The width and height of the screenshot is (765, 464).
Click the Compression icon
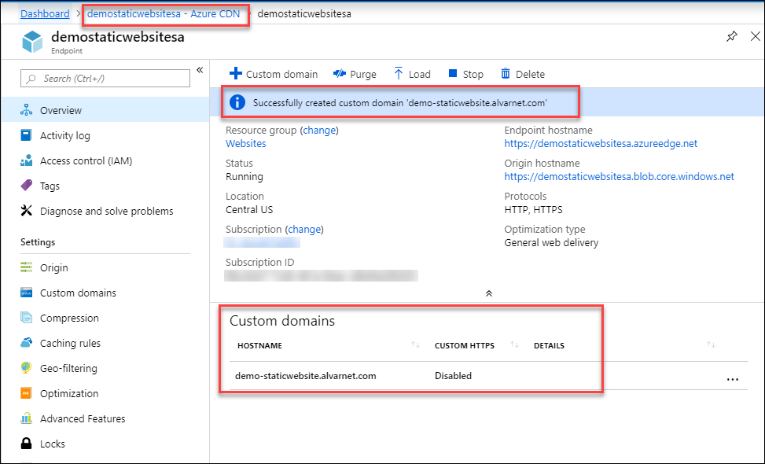click(x=27, y=318)
